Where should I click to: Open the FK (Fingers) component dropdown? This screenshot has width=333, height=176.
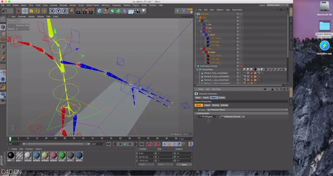(208, 117)
